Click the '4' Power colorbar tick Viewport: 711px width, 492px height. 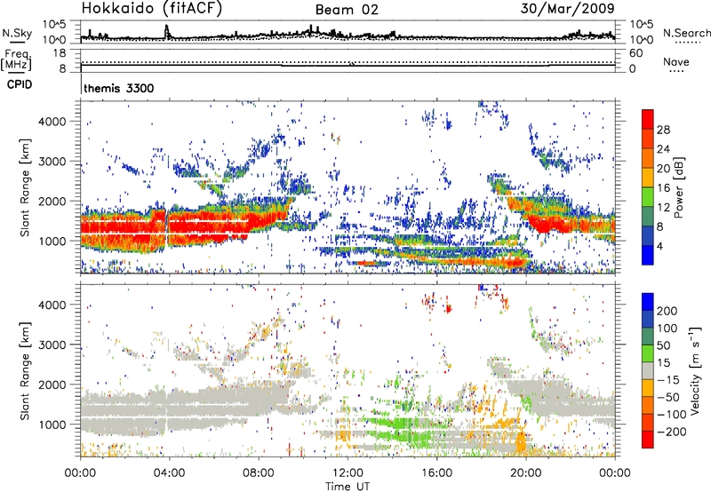659,246
